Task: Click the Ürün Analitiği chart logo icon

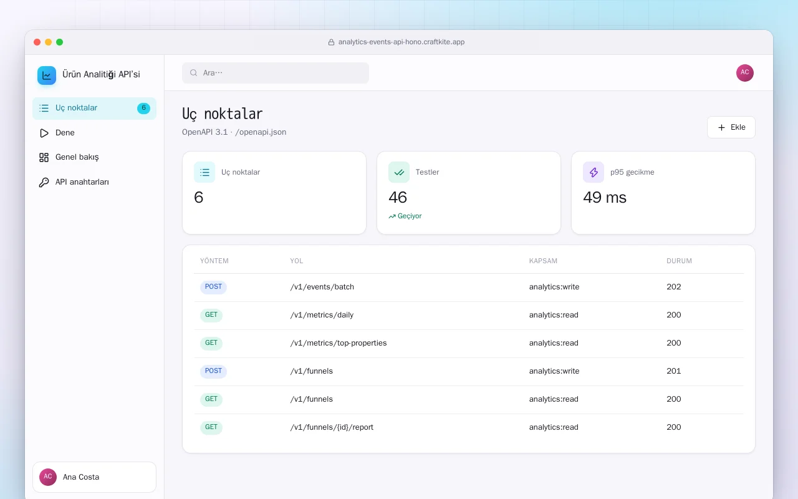Action: coord(47,75)
